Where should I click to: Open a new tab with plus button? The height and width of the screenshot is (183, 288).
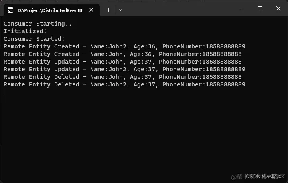pyautogui.click(x=109, y=10)
